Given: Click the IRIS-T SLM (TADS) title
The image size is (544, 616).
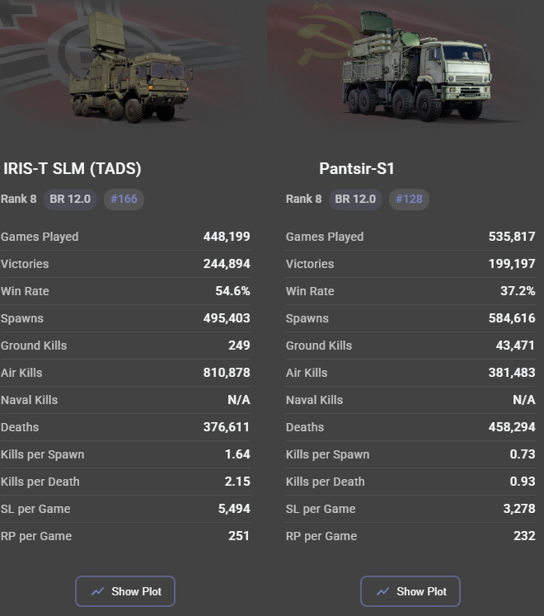Looking at the screenshot, I should point(73,168).
